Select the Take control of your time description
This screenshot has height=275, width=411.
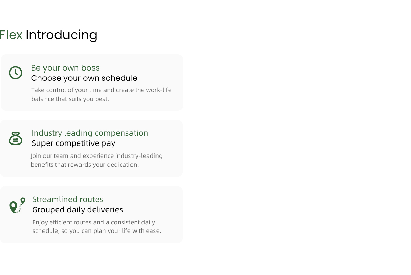[x=101, y=95]
